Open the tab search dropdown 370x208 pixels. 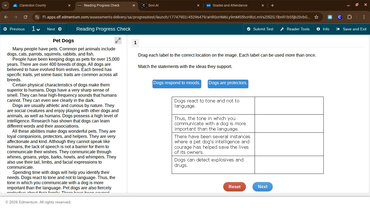tap(5, 5)
